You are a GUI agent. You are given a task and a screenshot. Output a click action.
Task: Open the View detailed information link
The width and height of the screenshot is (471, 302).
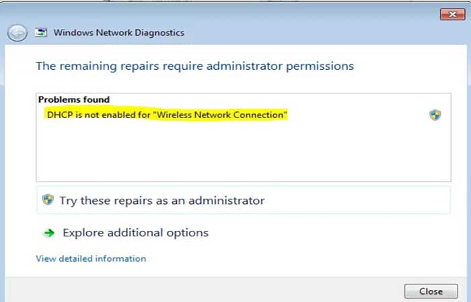(x=91, y=258)
